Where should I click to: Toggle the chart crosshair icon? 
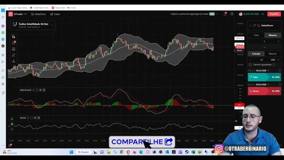tap(12, 124)
